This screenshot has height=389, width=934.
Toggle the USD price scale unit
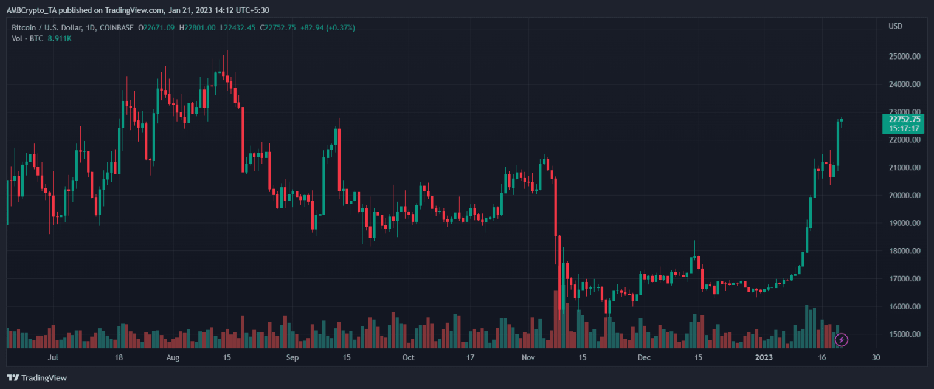click(x=894, y=26)
